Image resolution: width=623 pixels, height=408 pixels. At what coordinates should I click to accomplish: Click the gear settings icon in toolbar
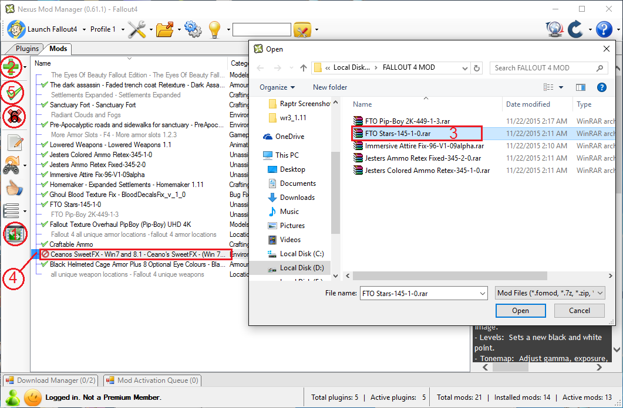(191, 29)
